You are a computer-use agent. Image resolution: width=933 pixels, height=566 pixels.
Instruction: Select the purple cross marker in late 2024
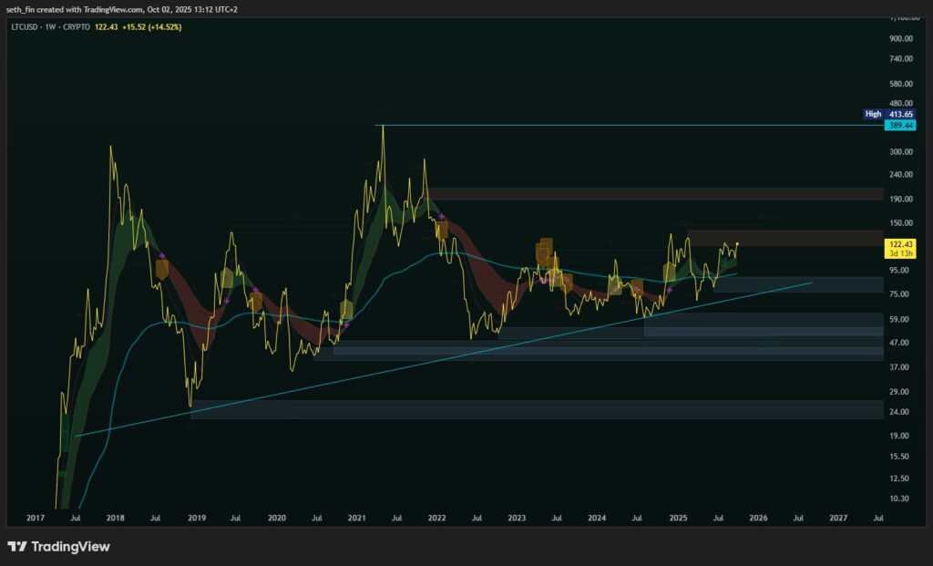point(670,290)
